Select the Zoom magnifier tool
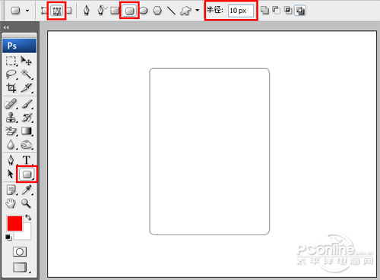Viewport: 380px width, 280px height. point(26,203)
